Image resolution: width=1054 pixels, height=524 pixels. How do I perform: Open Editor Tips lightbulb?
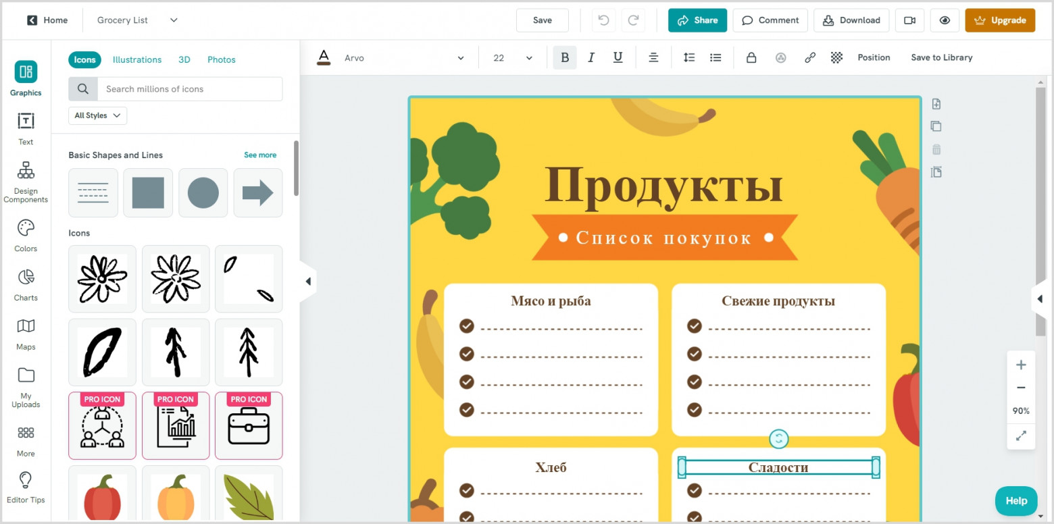click(x=26, y=488)
